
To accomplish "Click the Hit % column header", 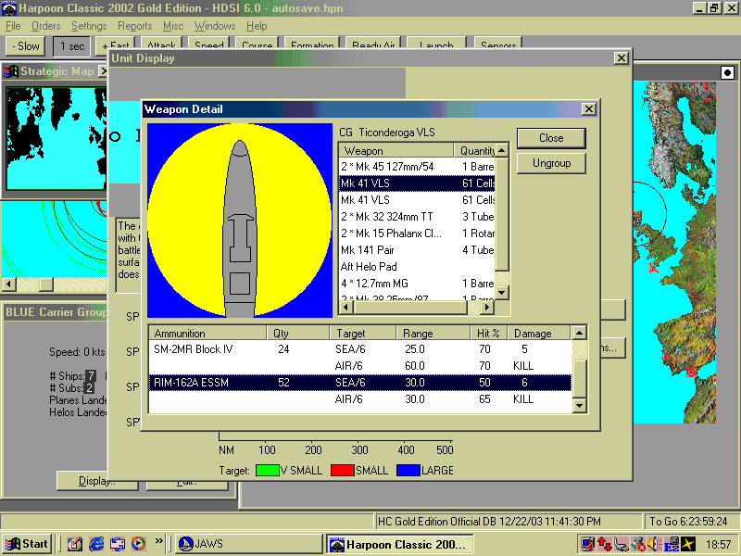I will click(x=489, y=334).
